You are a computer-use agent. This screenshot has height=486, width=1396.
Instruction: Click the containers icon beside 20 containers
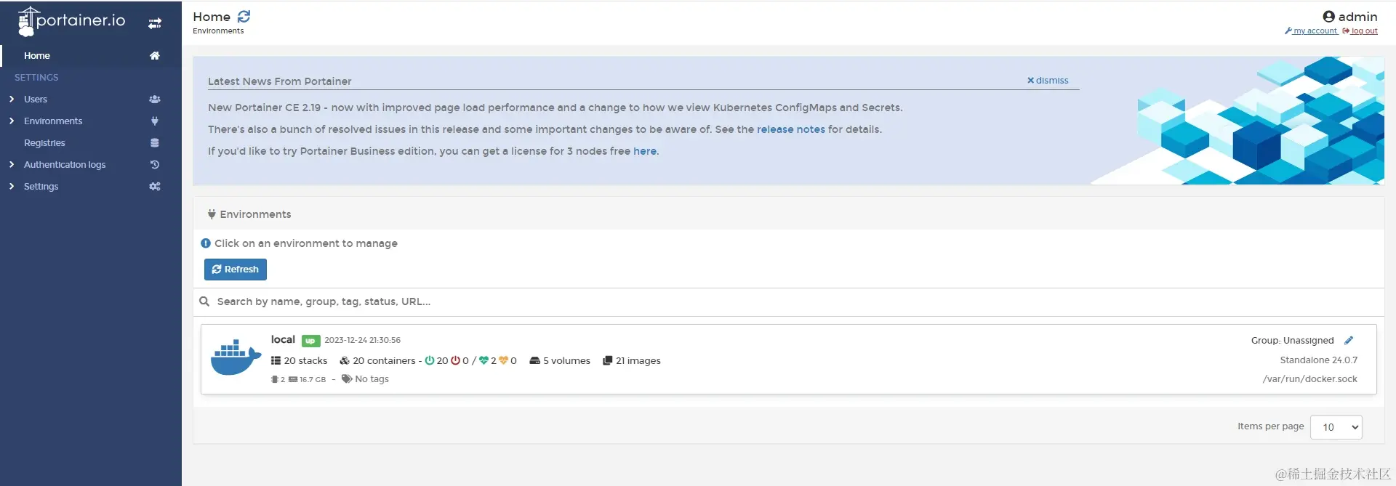pos(345,360)
